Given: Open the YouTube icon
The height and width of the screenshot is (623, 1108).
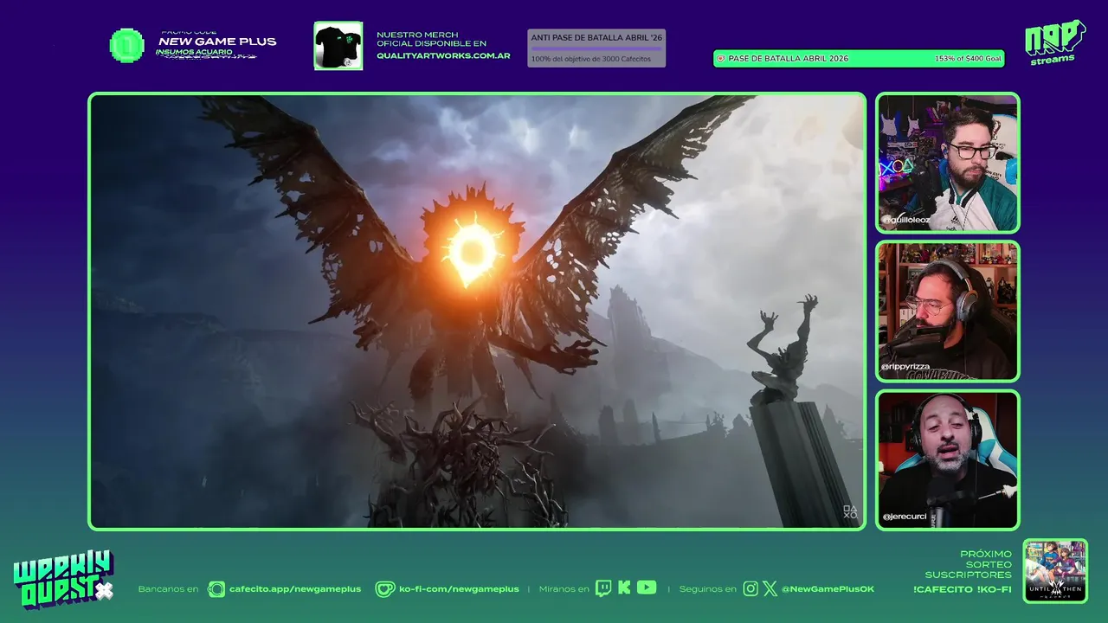Looking at the screenshot, I should [647, 588].
